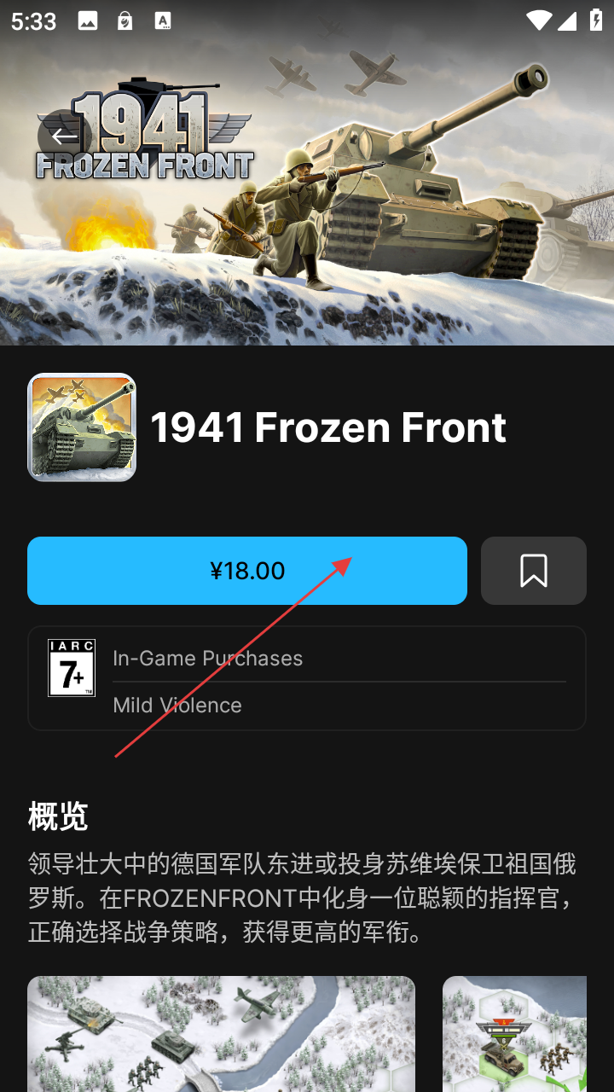This screenshot has height=1092, width=614.
Task: Tap the Chinese game description paragraph
Action: point(303,898)
